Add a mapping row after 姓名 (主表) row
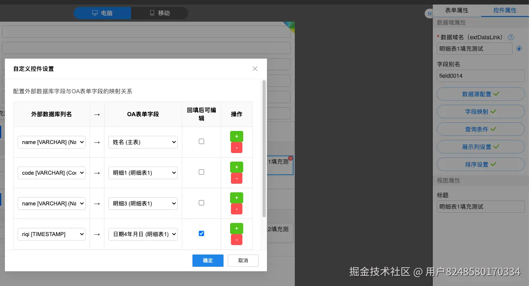Viewport: 529px width, 286px height. tap(237, 136)
